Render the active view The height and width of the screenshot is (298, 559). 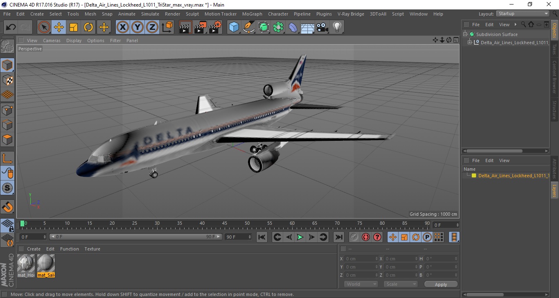185,27
